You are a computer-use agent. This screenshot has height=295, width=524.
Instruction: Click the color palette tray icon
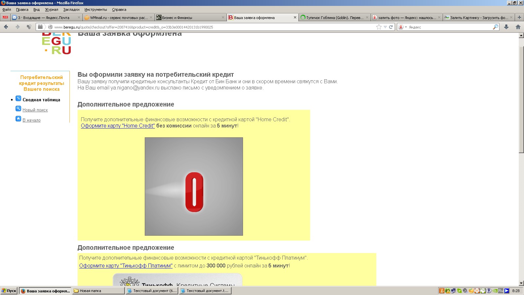click(471, 290)
